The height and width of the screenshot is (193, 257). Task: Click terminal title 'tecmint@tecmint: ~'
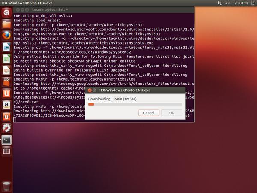coord(50,10)
